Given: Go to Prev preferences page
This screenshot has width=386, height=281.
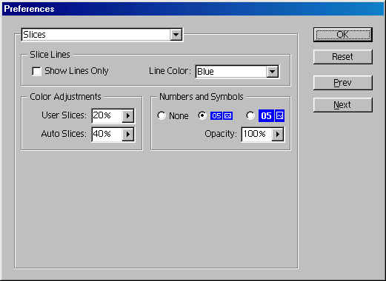Looking at the screenshot, I should tap(343, 83).
